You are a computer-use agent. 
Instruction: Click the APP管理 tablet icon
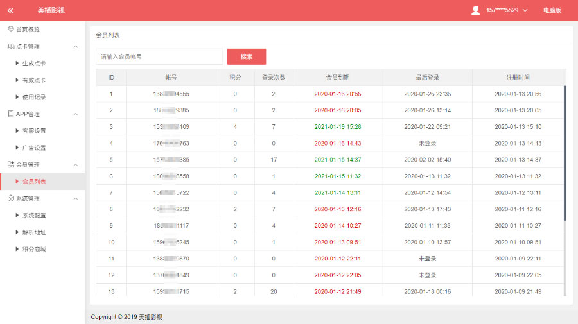[10, 114]
